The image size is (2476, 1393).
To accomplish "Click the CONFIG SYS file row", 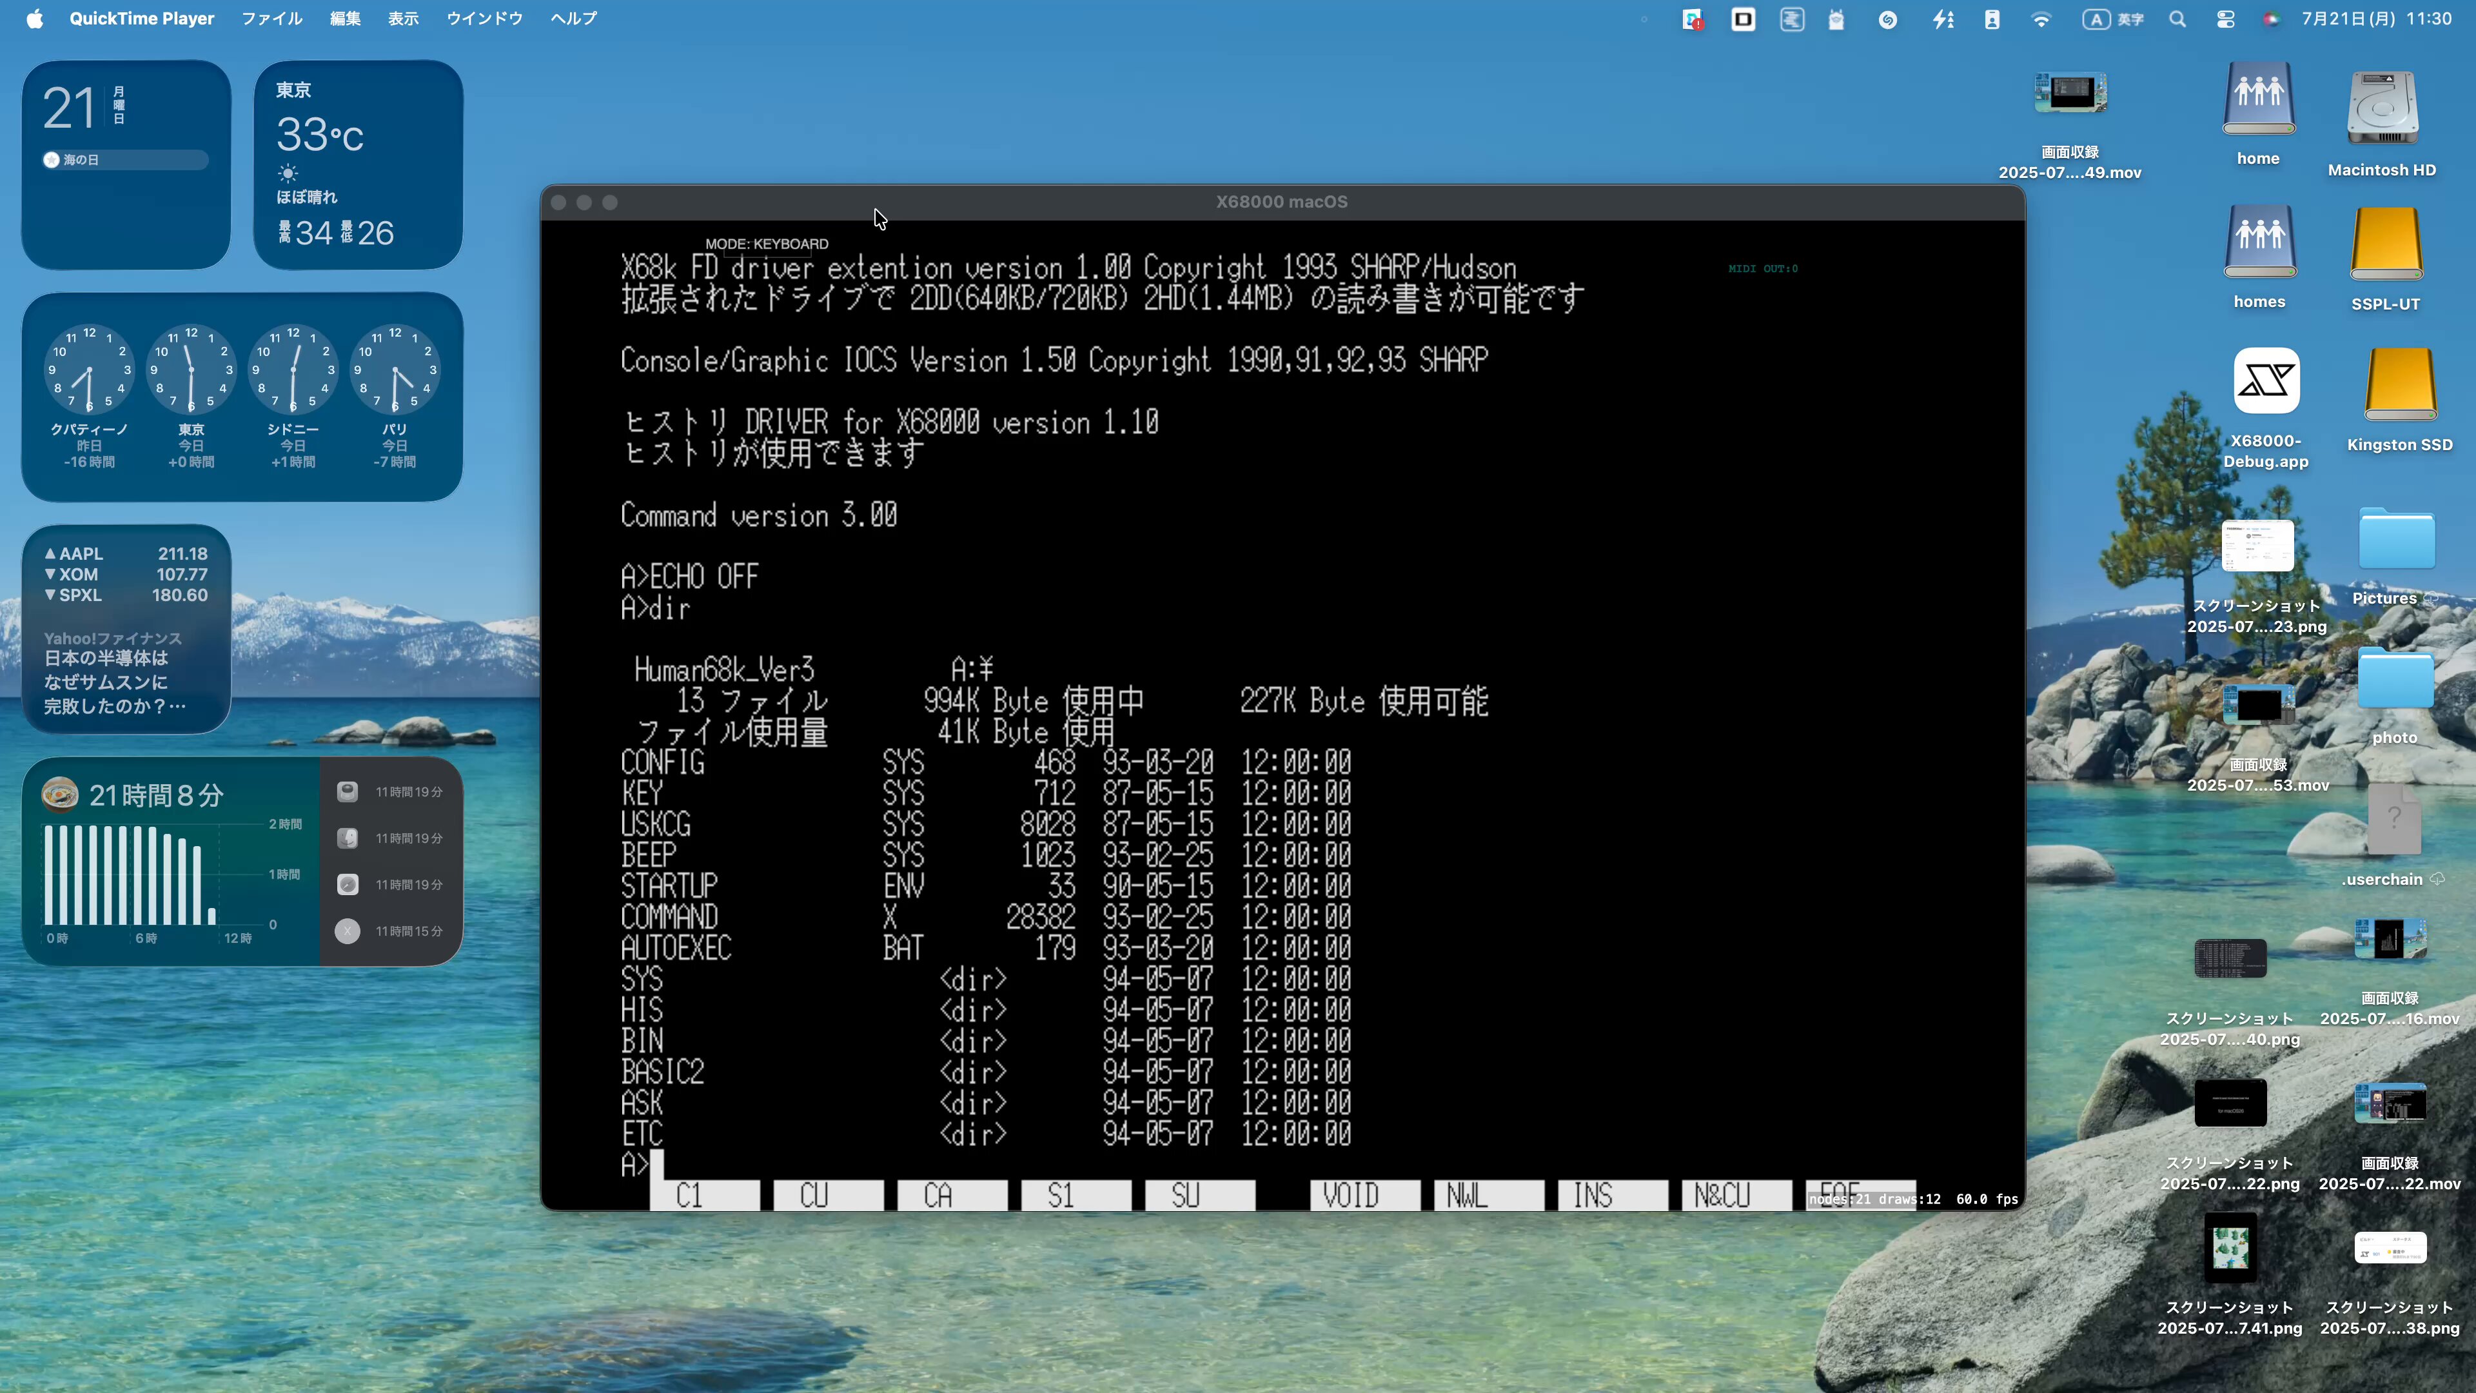I will point(986,762).
